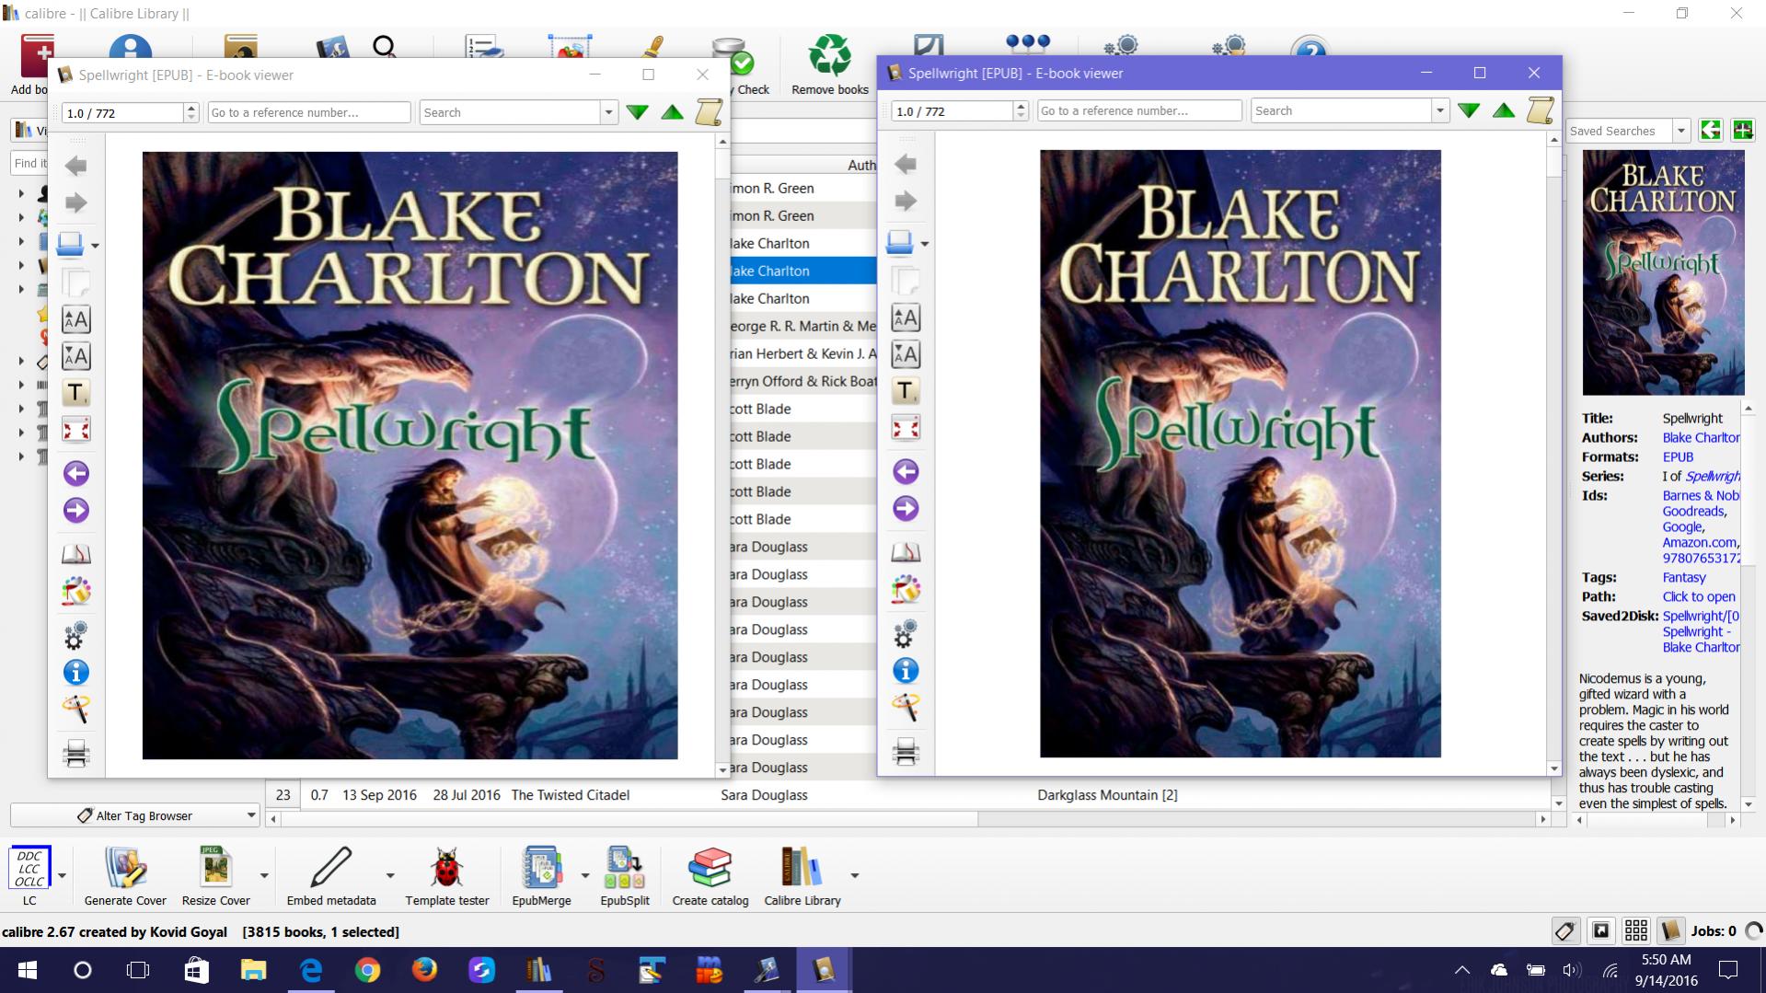Click the book list horizontal scrollbar
The image size is (1766, 993).
(906, 818)
